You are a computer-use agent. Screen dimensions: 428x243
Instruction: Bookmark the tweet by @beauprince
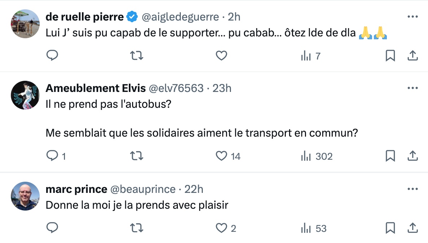pyautogui.click(x=390, y=228)
